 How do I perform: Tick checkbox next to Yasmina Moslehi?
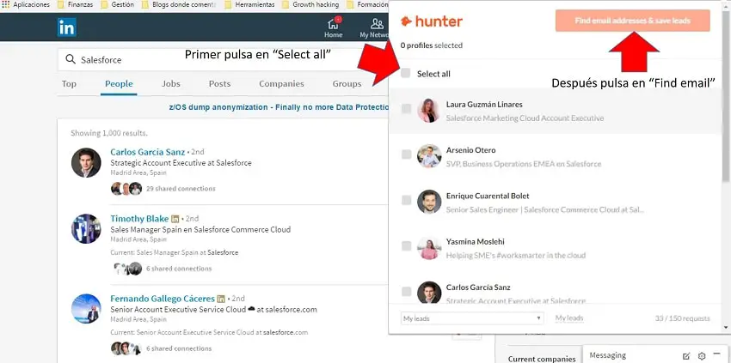click(x=407, y=246)
